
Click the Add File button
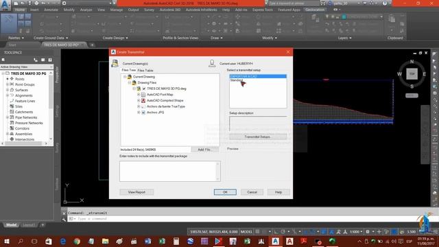click(x=205, y=150)
